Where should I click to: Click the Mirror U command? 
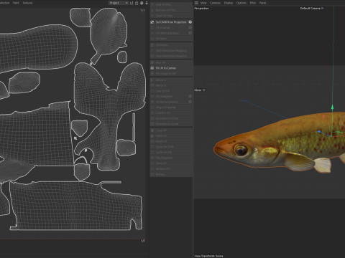pos(171,80)
